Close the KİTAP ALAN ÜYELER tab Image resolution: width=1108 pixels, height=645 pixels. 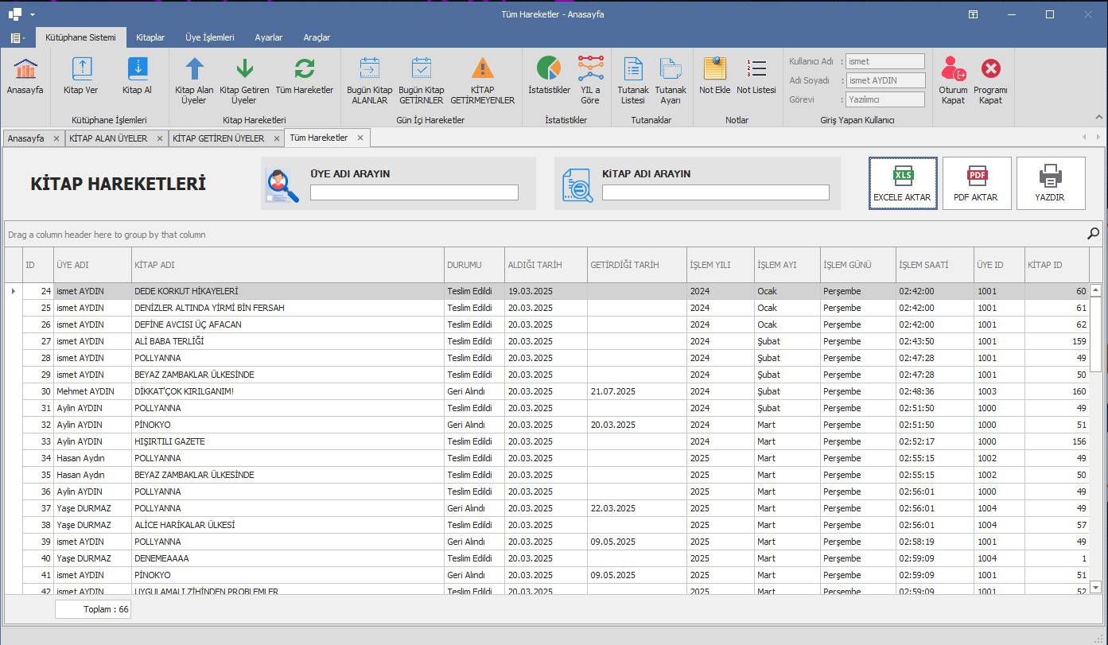pos(160,138)
